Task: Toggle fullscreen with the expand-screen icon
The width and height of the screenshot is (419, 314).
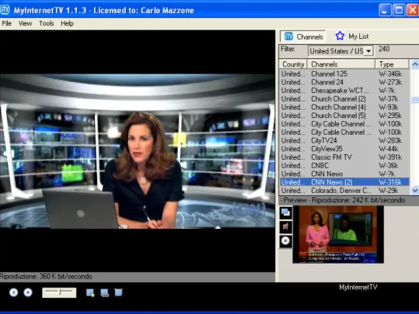Action: 118,293
